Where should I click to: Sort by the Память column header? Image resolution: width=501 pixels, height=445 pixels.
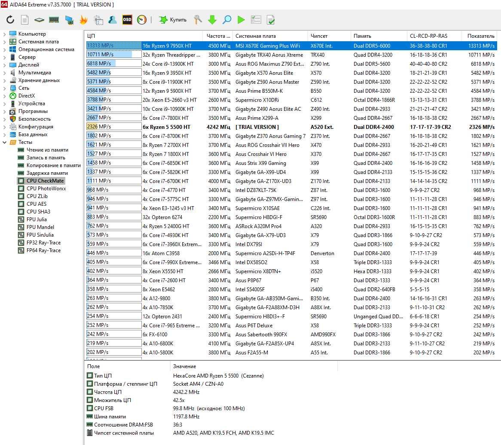(x=379, y=36)
